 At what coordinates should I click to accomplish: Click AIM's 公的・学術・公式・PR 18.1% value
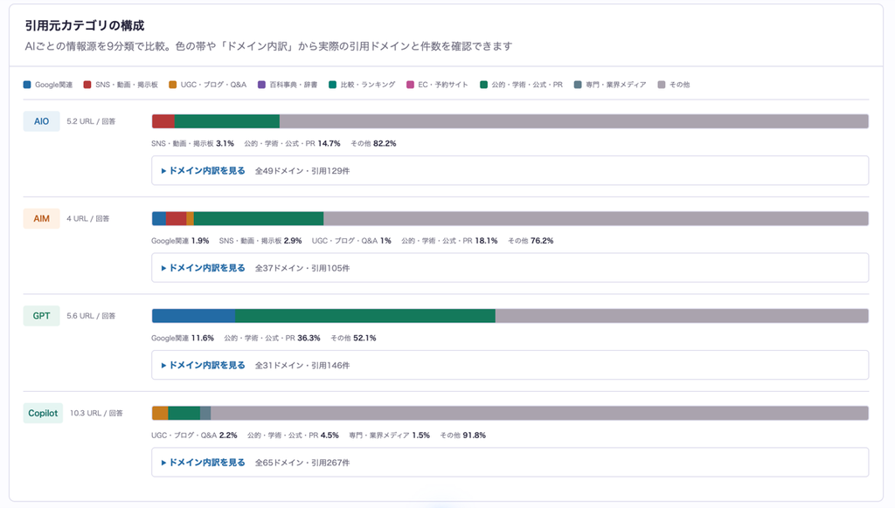[449, 241]
